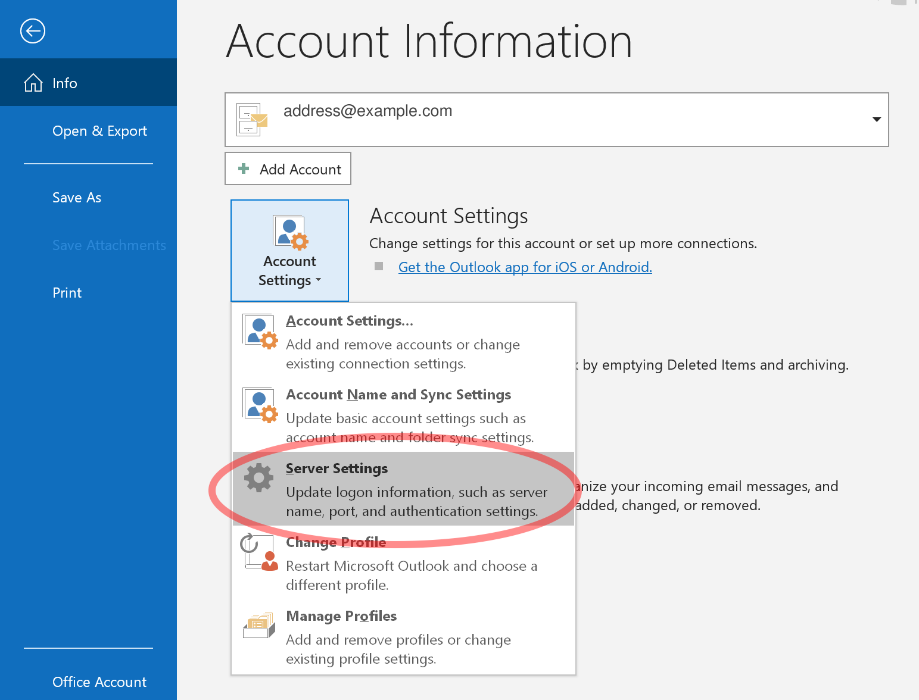Expand the Account Settings dropdown chevron
This screenshot has height=700, width=919.
coord(319,281)
